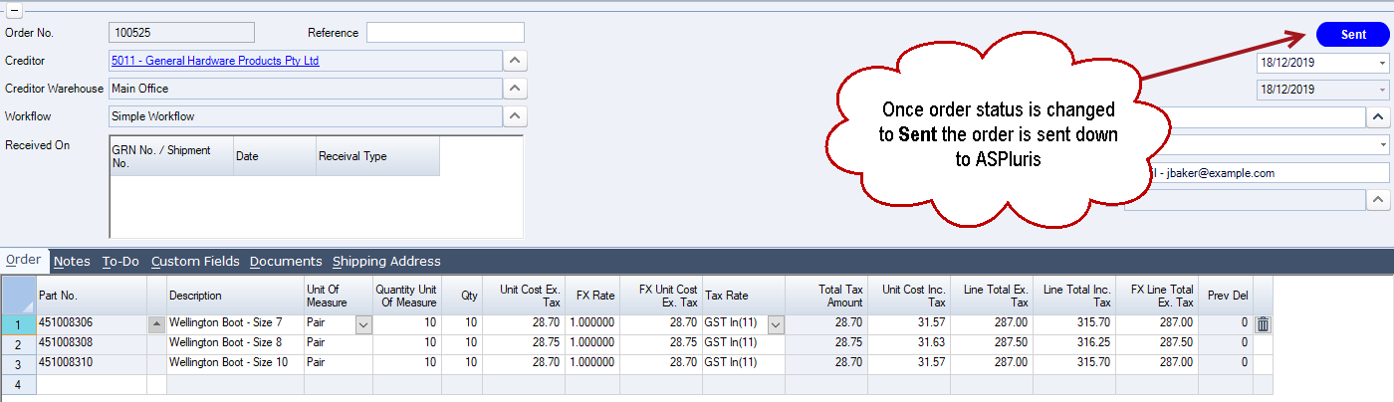Screen dimensions: 1394x402
Task: Expand the Creditor Warehouse chevron
Action: pyautogui.click(x=513, y=89)
